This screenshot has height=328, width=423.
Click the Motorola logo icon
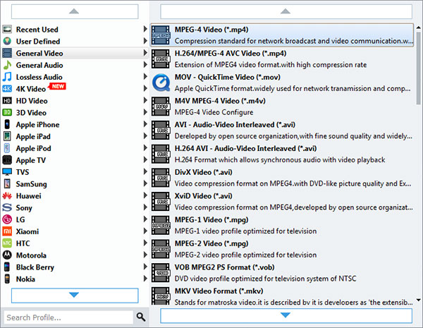click(x=7, y=255)
